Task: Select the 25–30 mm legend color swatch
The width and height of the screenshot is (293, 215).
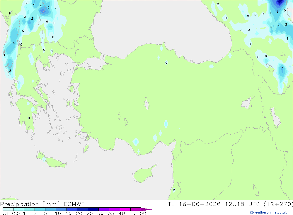Action: pos(93,209)
